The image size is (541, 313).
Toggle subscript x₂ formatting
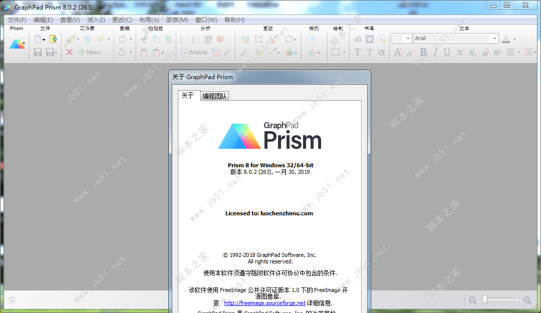pyautogui.click(x=473, y=53)
